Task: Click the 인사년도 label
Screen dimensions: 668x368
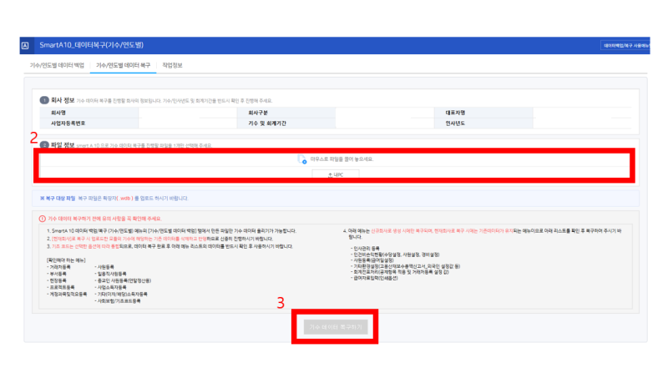Action: (x=455, y=124)
